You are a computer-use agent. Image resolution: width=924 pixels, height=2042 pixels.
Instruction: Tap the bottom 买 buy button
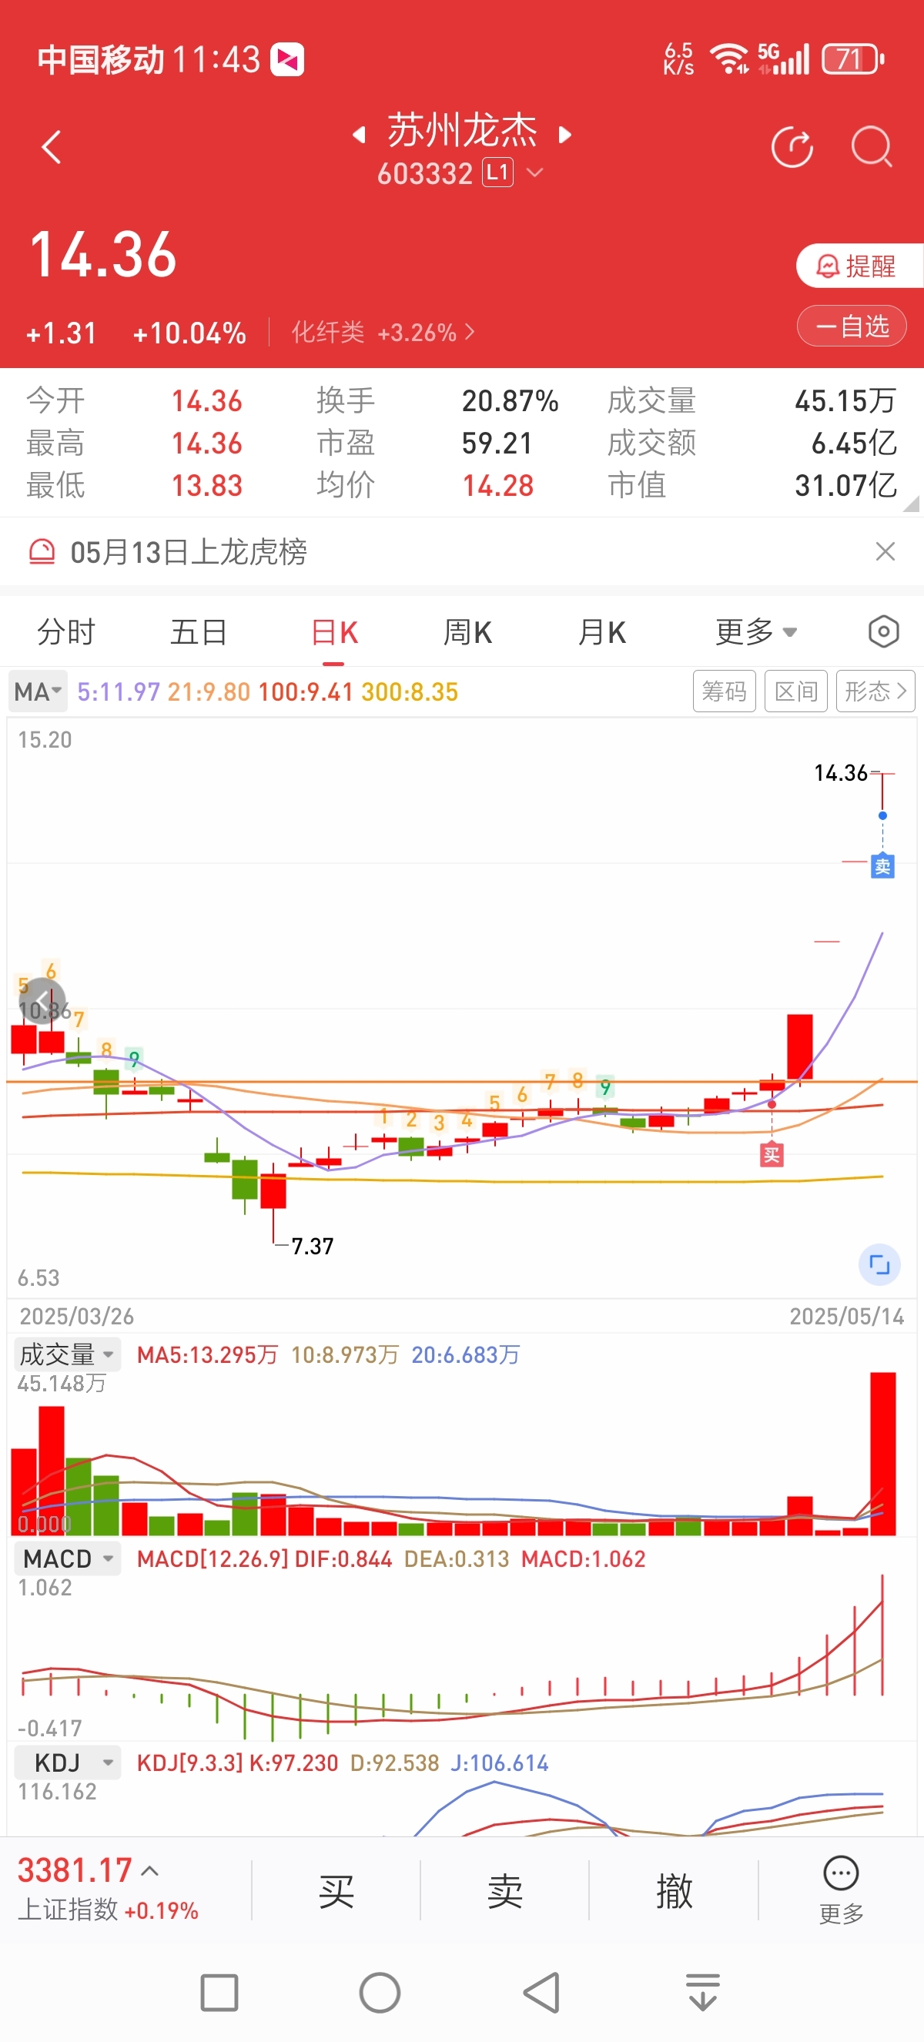coord(336,1892)
